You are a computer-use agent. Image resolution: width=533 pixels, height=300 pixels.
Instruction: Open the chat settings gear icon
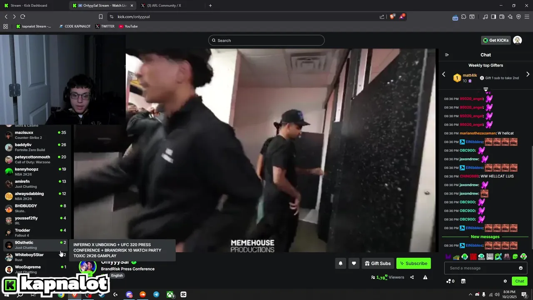(x=505, y=281)
